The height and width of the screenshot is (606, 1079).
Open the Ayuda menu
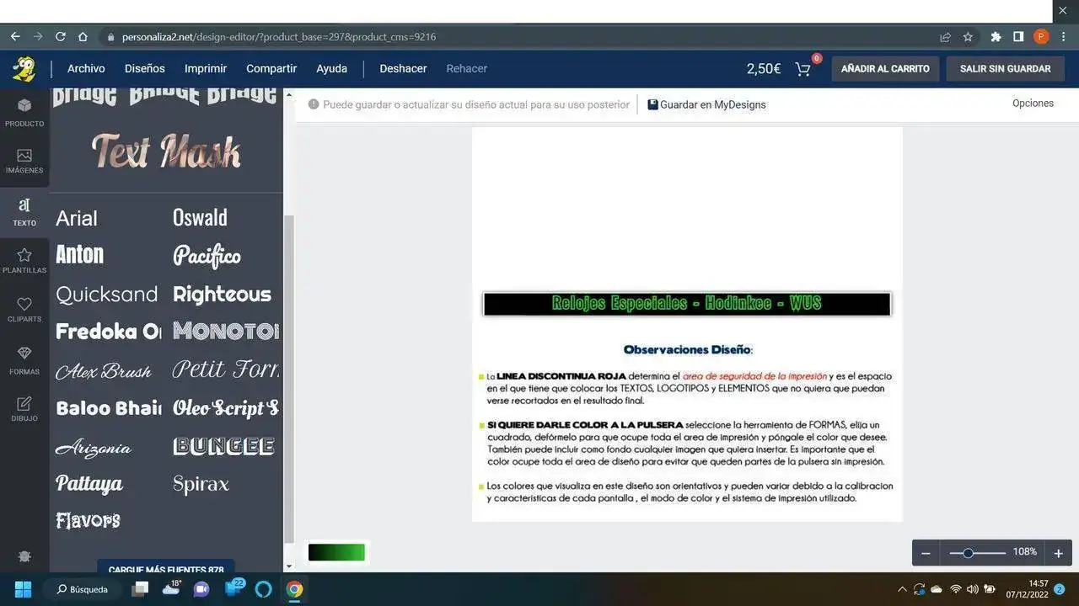(331, 69)
